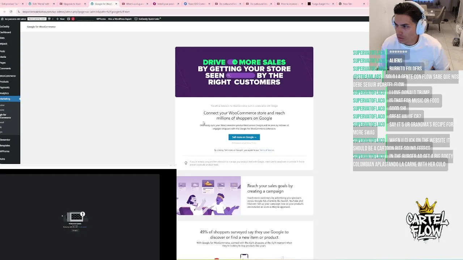Close the "Upgrade to Yoast" tab

pyautogui.click(x=85, y=4)
